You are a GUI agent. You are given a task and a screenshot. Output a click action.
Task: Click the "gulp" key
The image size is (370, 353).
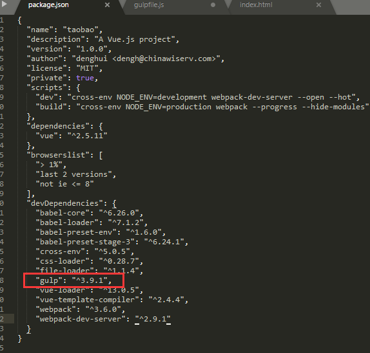click(49, 280)
